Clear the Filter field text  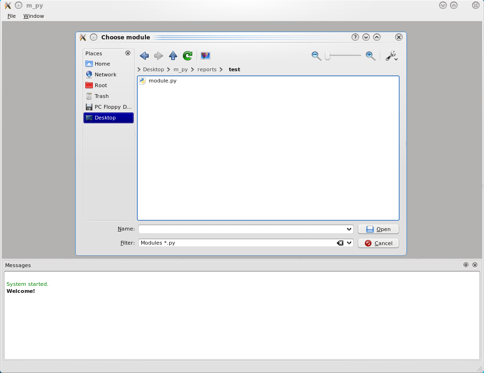(340, 243)
